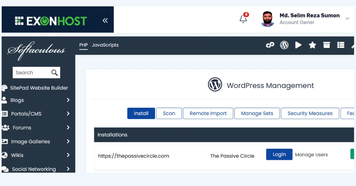Switch to PHP scripts tab
This screenshot has width=356, height=186.
pos(84,45)
